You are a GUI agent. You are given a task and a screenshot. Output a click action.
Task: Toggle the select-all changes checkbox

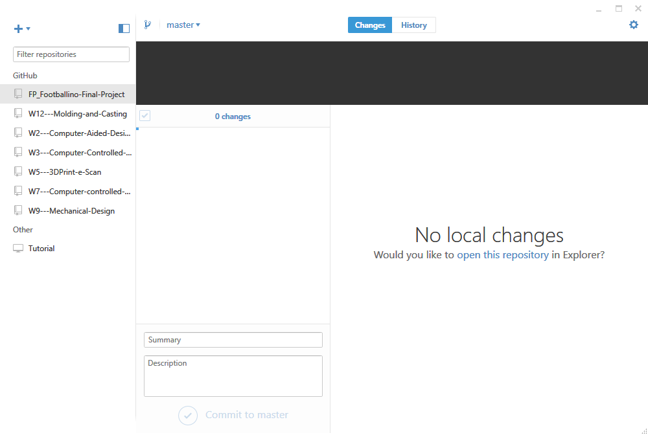(145, 116)
